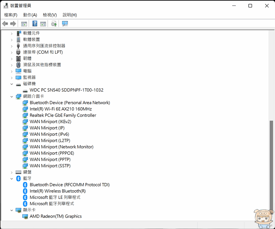Open the 檔案(F) menu
The image size is (275, 229).
[11, 15]
